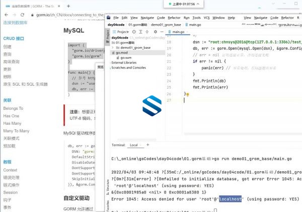
Task: Open CRUD 接口 section link
Action: 14,39
